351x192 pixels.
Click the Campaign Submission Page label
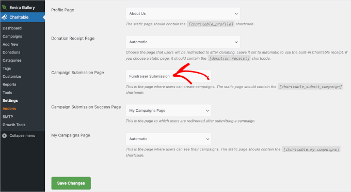pyautogui.click(x=77, y=73)
